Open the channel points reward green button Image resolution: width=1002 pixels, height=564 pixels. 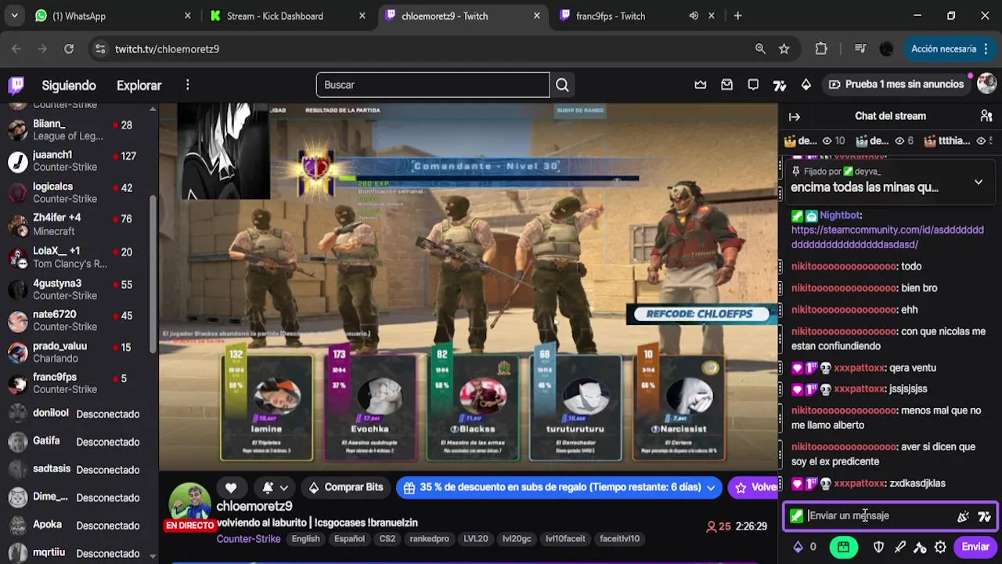click(843, 547)
